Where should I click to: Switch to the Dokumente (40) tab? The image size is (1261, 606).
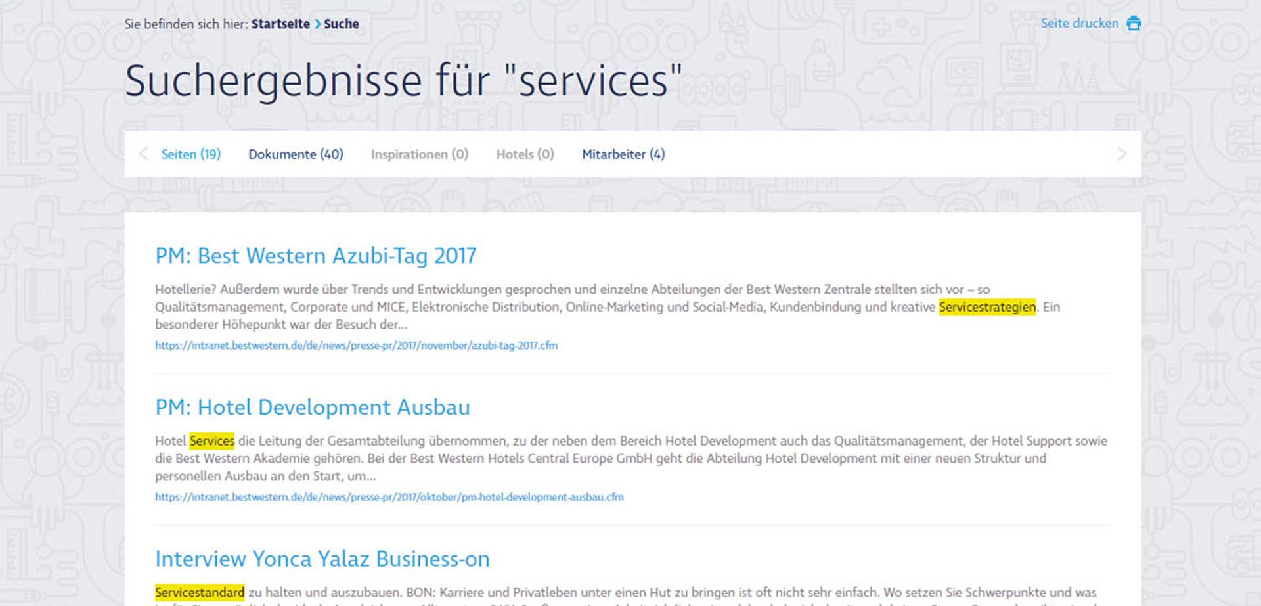tap(296, 154)
